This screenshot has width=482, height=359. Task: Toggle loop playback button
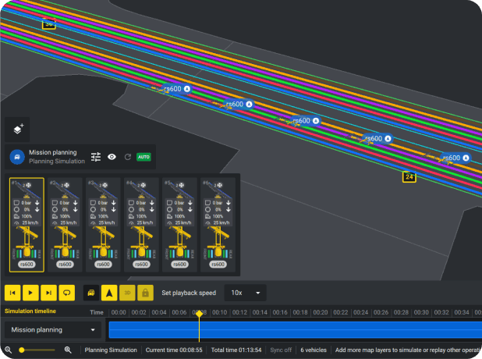click(x=67, y=293)
